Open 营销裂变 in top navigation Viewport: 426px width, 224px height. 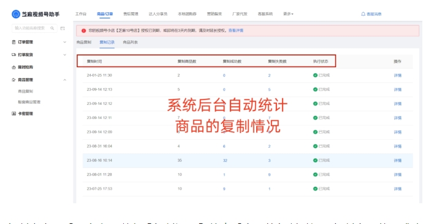coord(215,14)
